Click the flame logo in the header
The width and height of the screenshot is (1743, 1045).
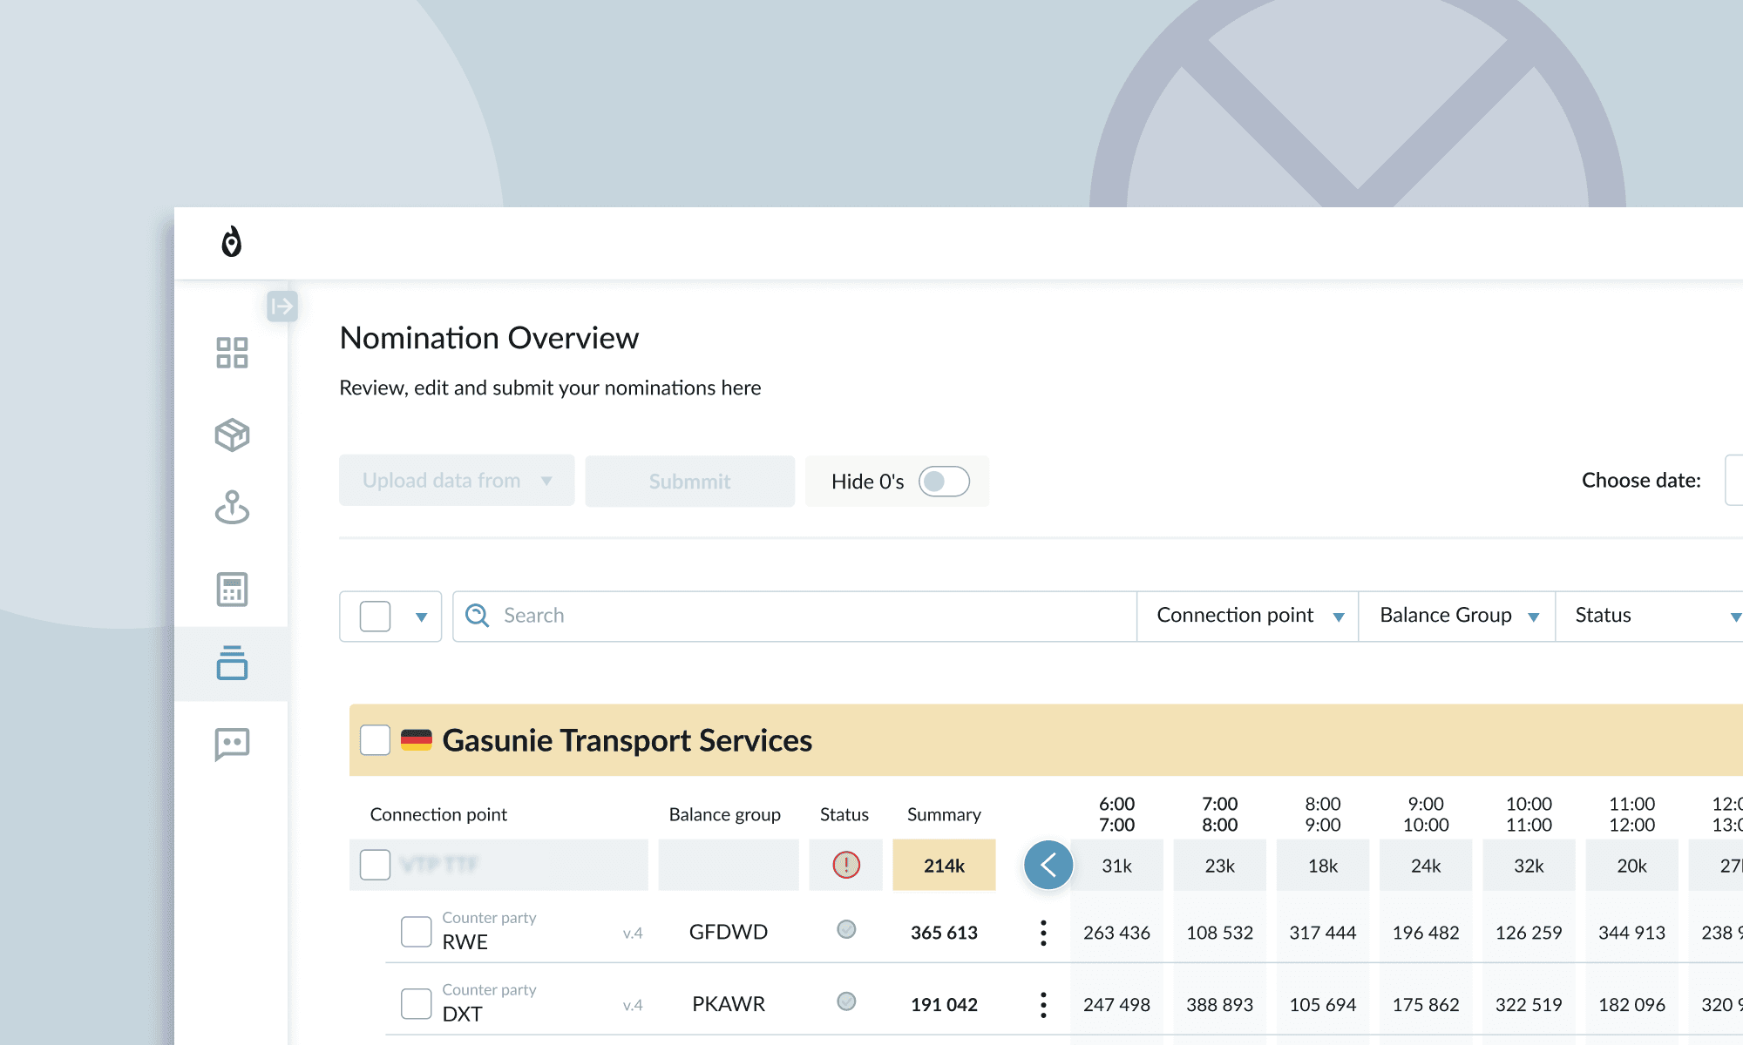(x=231, y=242)
